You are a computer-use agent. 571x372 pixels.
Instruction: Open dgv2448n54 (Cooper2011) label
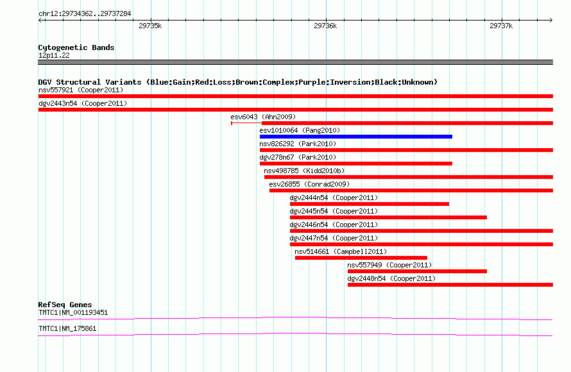pos(391,278)
